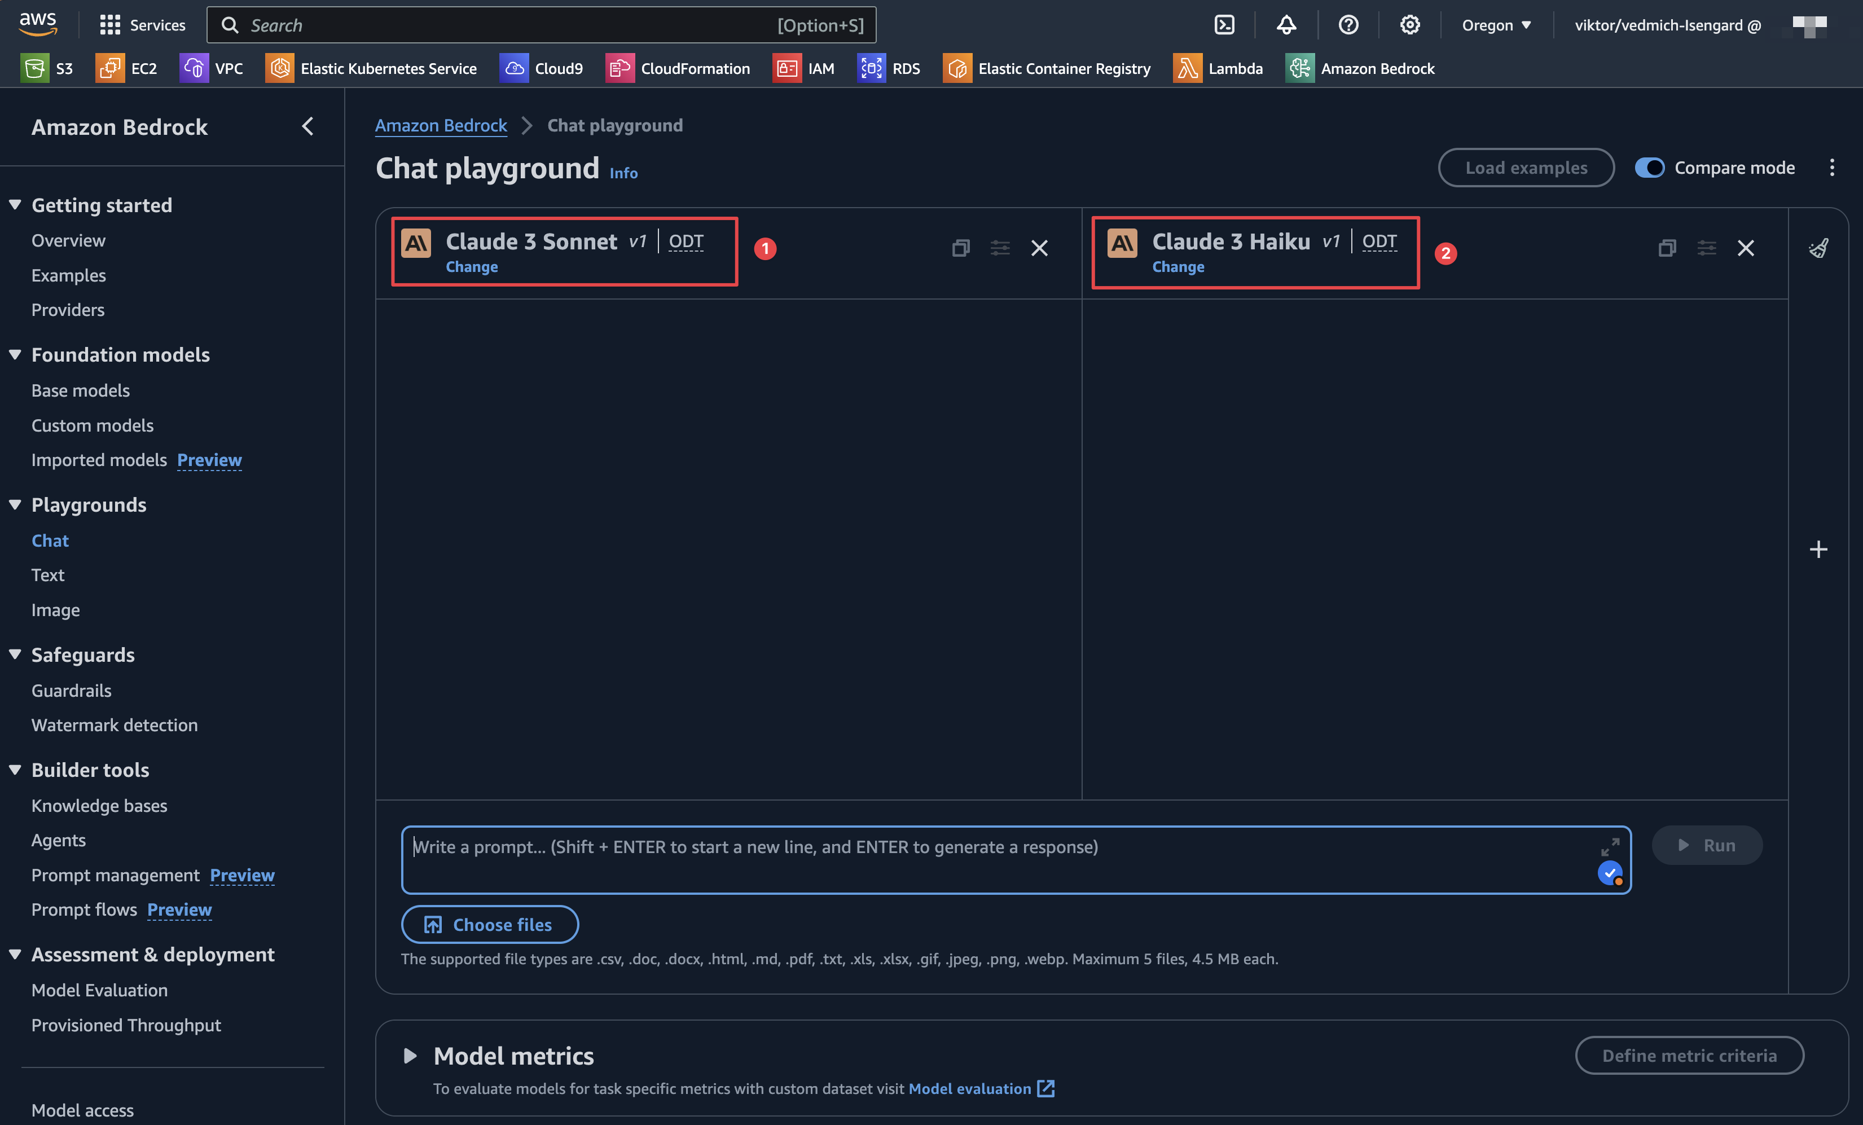The width and height of the screenshot is (1863, 1125).
Task: Collapse the Foundation models section
Action: [15, 354]
